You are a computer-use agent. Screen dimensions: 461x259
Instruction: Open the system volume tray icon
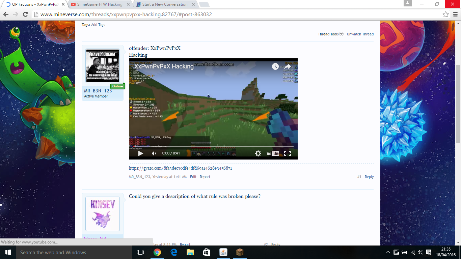click(420, 252)
